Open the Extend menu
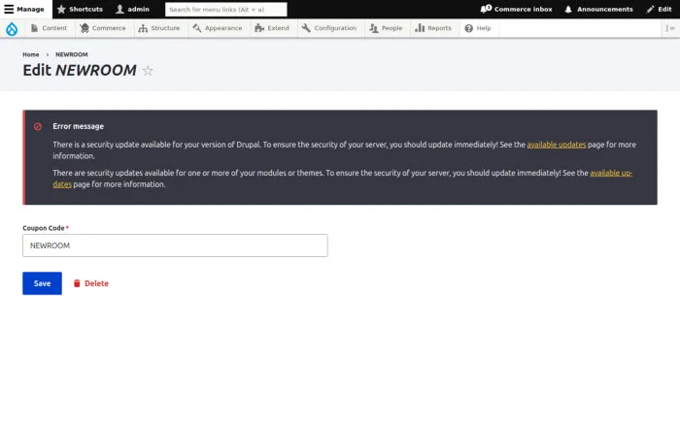The image size is (680, 425). pyautogui.click(x=272, y=28)
